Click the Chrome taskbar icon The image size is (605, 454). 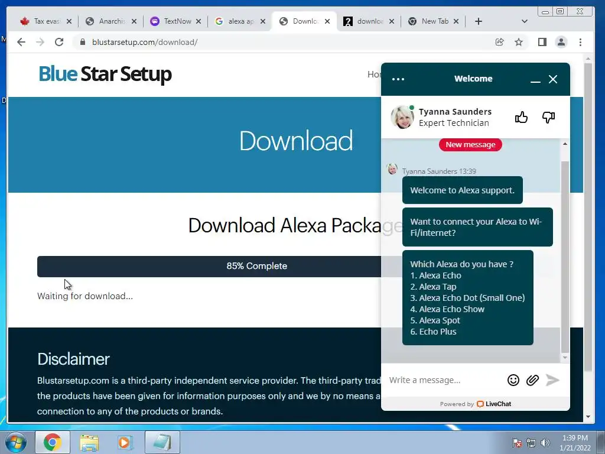[53, 442]
